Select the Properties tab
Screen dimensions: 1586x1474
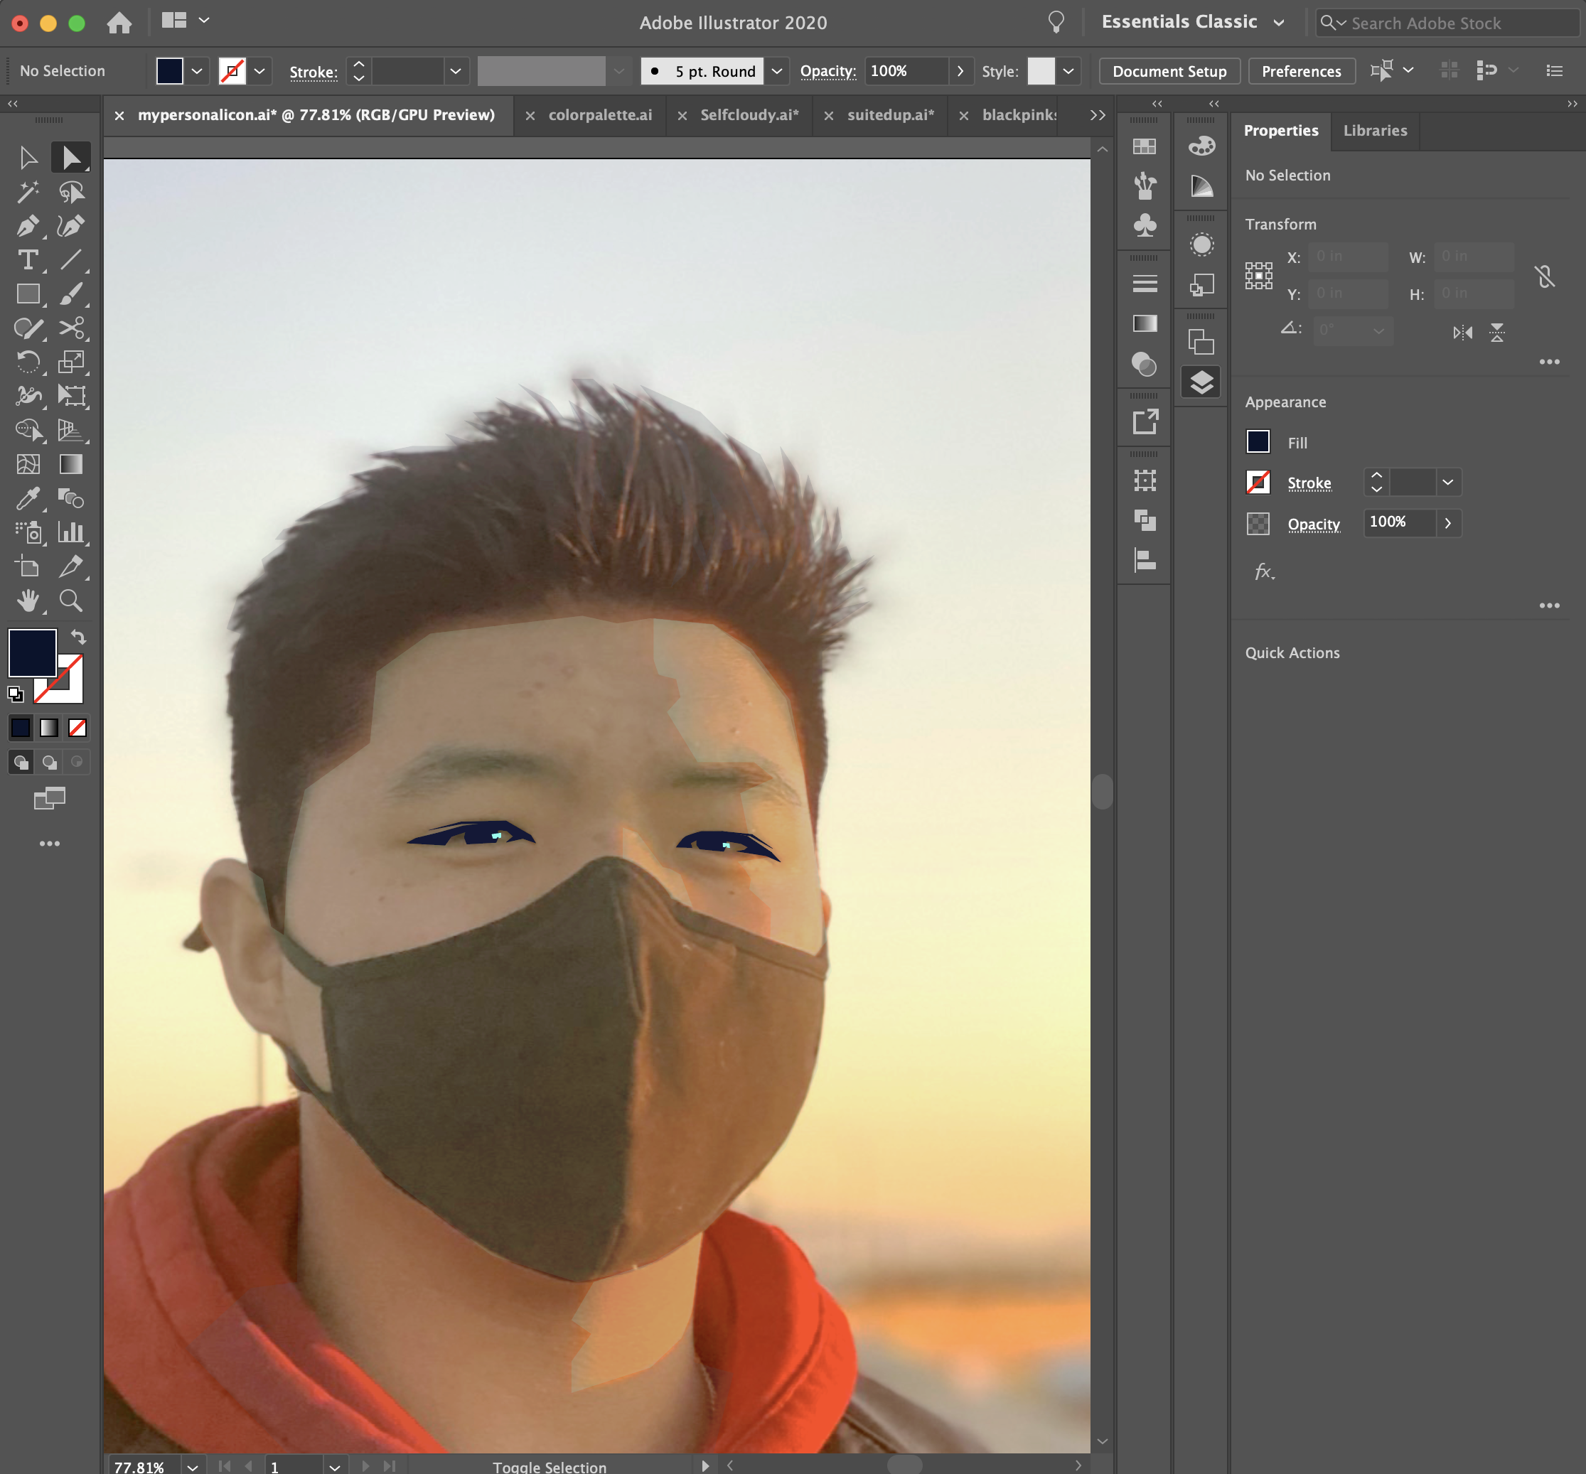click(x=1280, y=130)
